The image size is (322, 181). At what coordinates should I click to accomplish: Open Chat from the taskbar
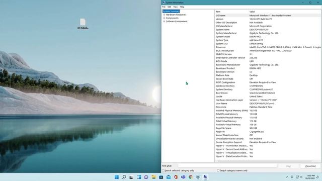[x=146, y=177]
